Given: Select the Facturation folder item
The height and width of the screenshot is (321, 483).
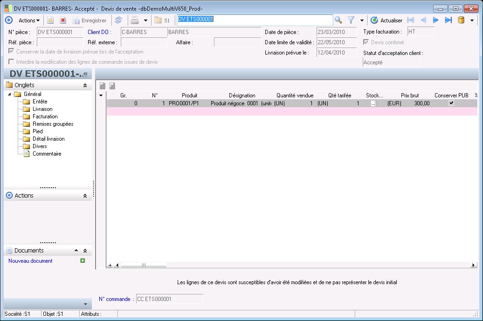Looking at the screenshot, I should [45, 116].
